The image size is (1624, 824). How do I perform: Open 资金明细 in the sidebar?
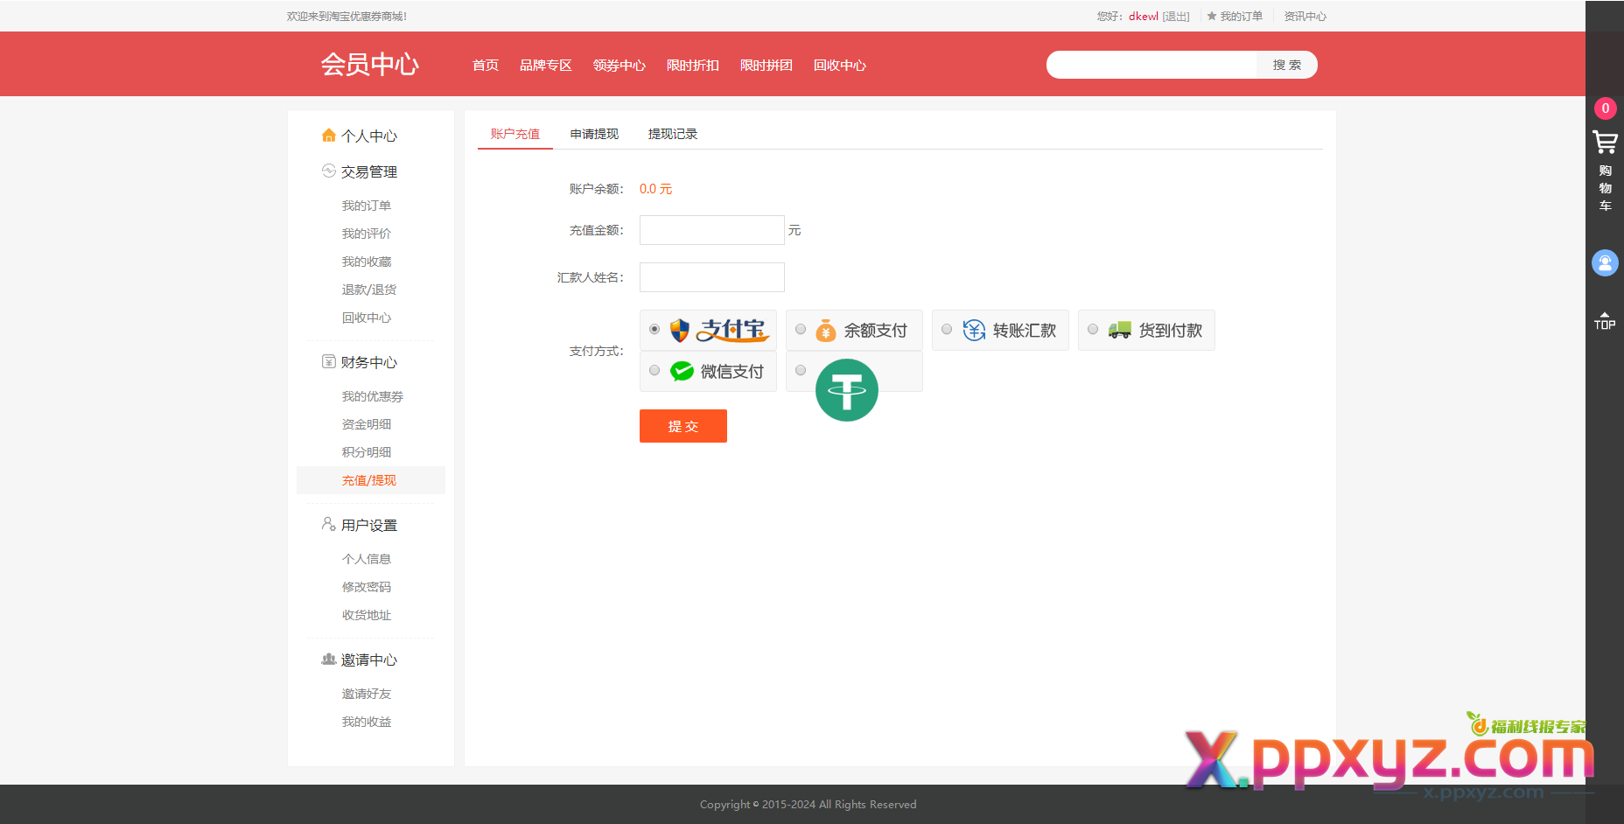(x=367, y=424)
